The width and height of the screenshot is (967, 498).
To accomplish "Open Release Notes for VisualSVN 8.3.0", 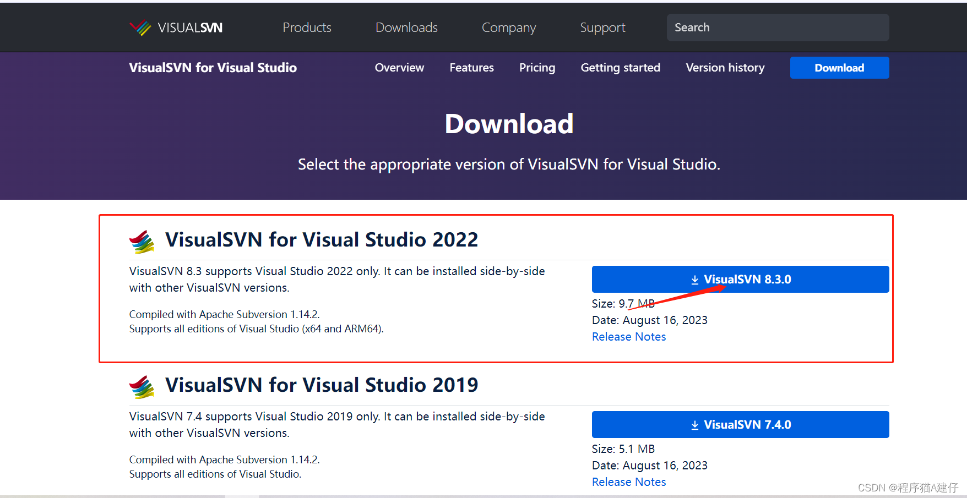I will 629,337.
